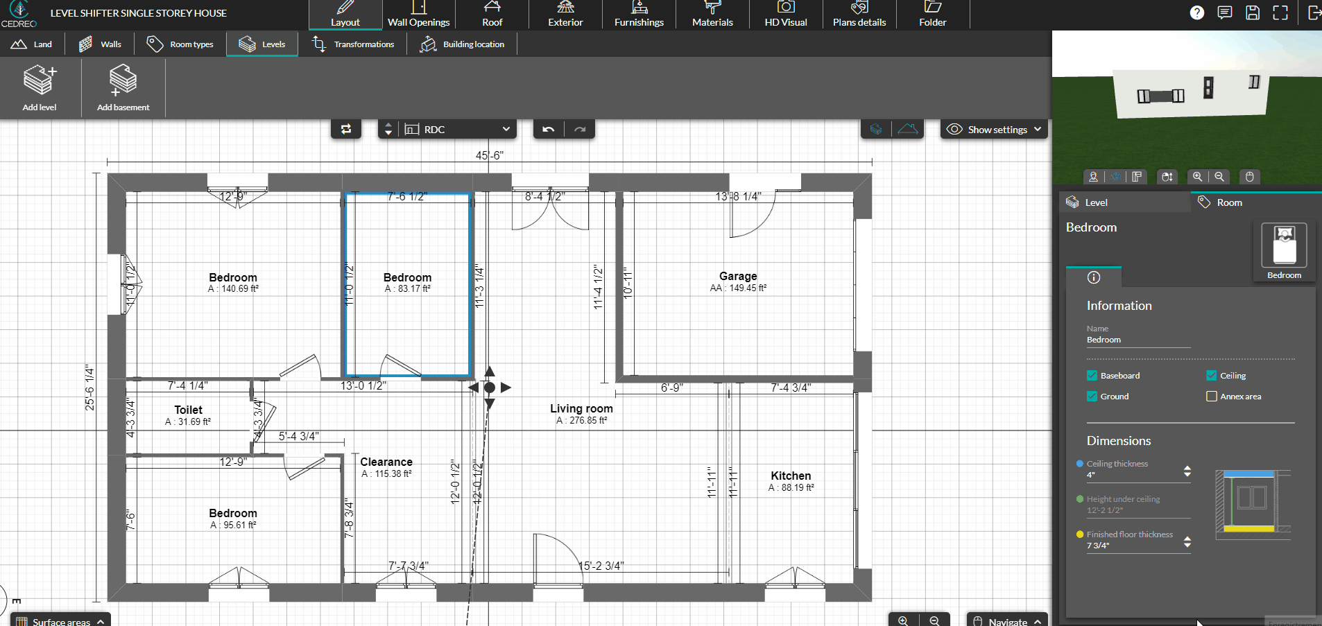Image resolution: width=1322 pixels, height=626 pixels.
Task: Click the swap levels arrows button
Action: point(346,129)
